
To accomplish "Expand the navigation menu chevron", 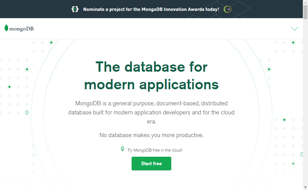I will pos(294,29).
